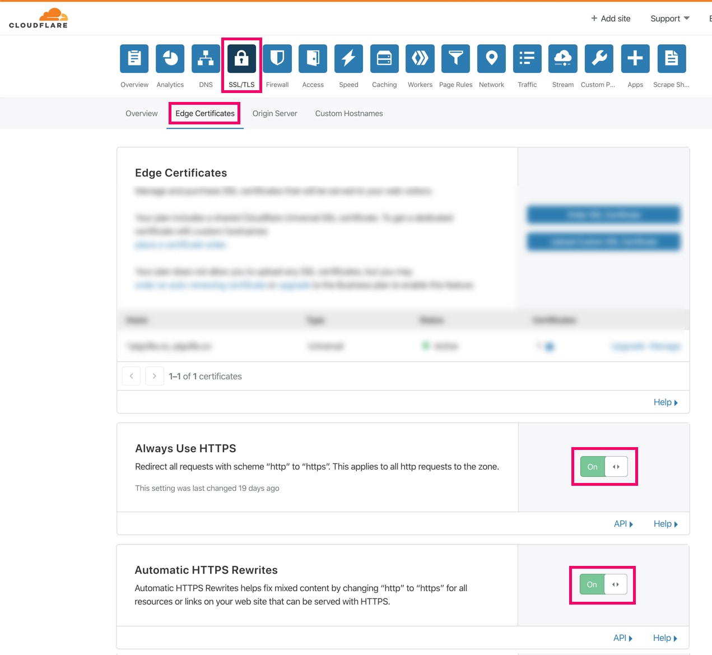Viewport: 712px width, 655px height.
Task: Click the first blue certificate order button
Action: [x=604, y=215]
